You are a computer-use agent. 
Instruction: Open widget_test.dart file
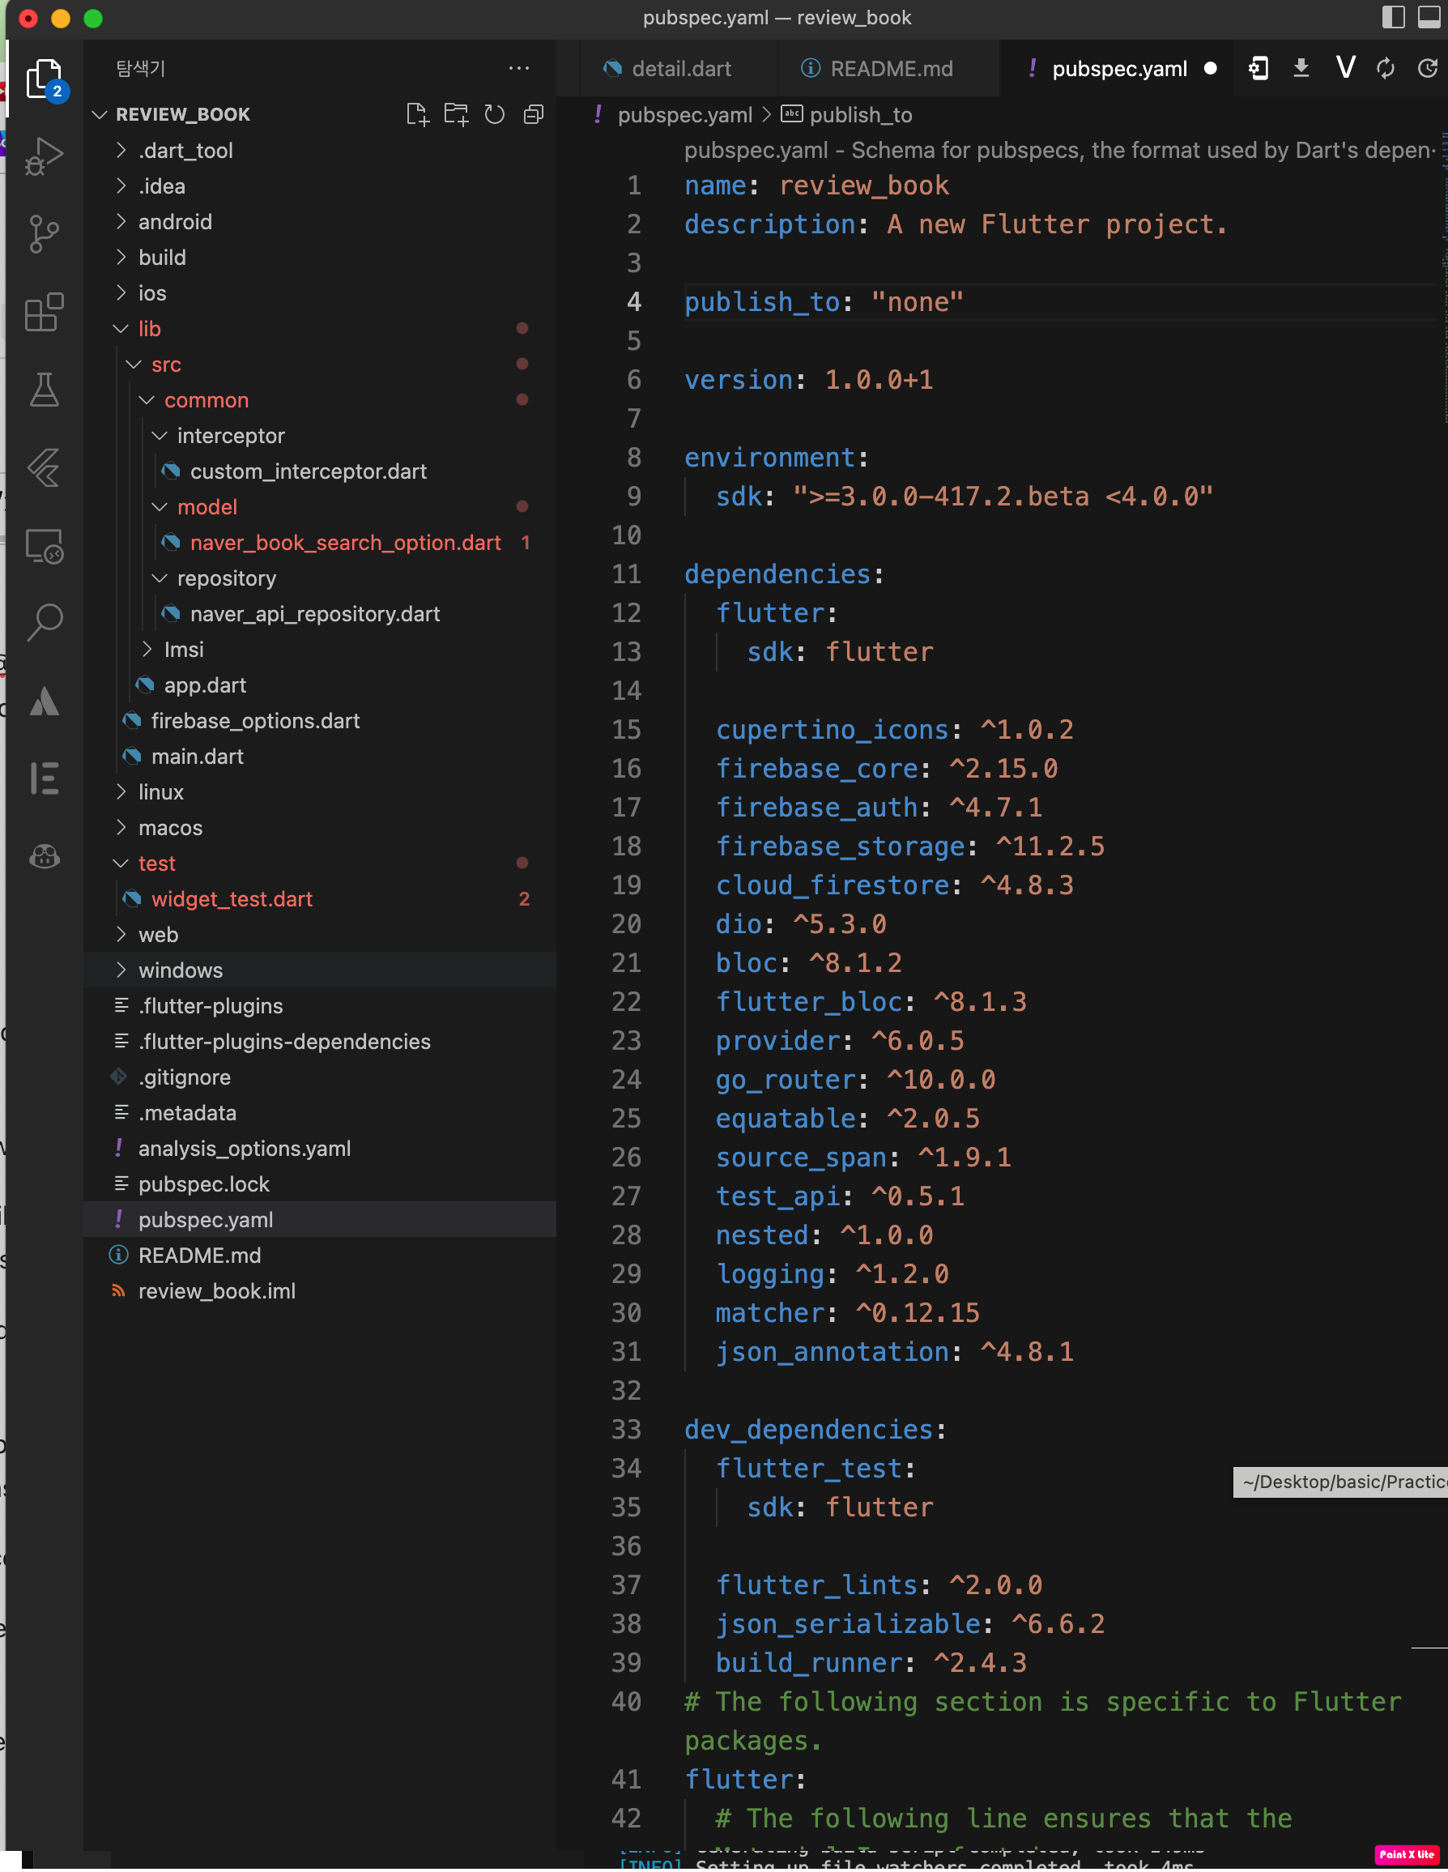click(x=320, y=899)
